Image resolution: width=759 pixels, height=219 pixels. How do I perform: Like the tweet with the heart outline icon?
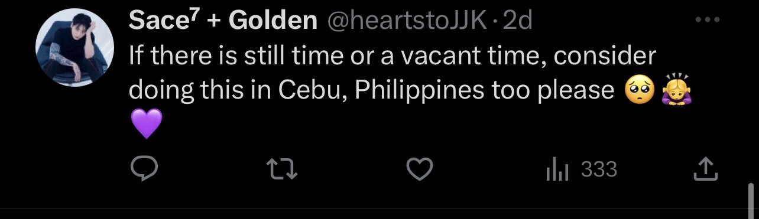421,171
